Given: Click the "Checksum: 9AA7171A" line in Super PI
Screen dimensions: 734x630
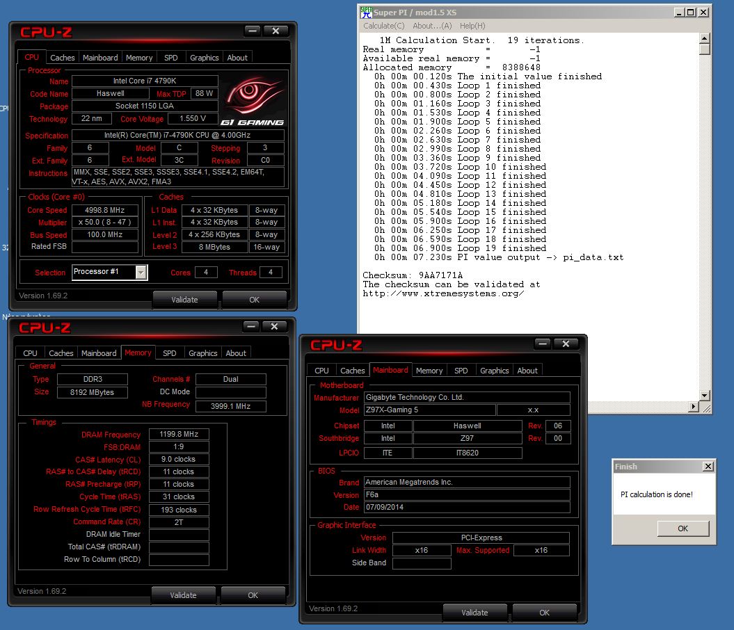Looking at the screenshot, I should click(413, 275).
